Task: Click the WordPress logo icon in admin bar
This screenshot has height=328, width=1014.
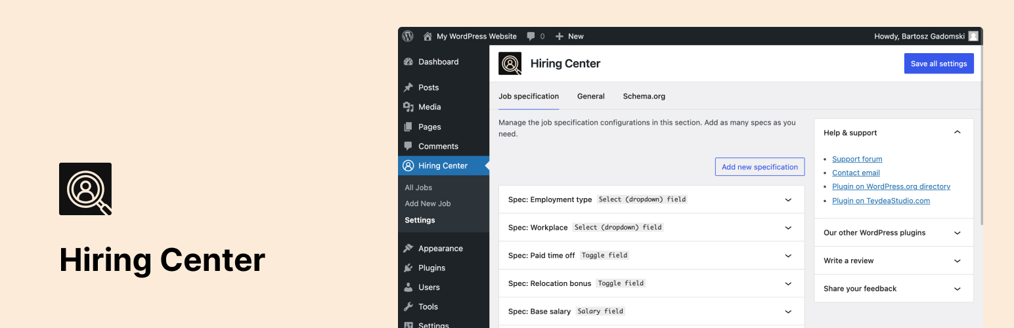Action: (408, 36)
